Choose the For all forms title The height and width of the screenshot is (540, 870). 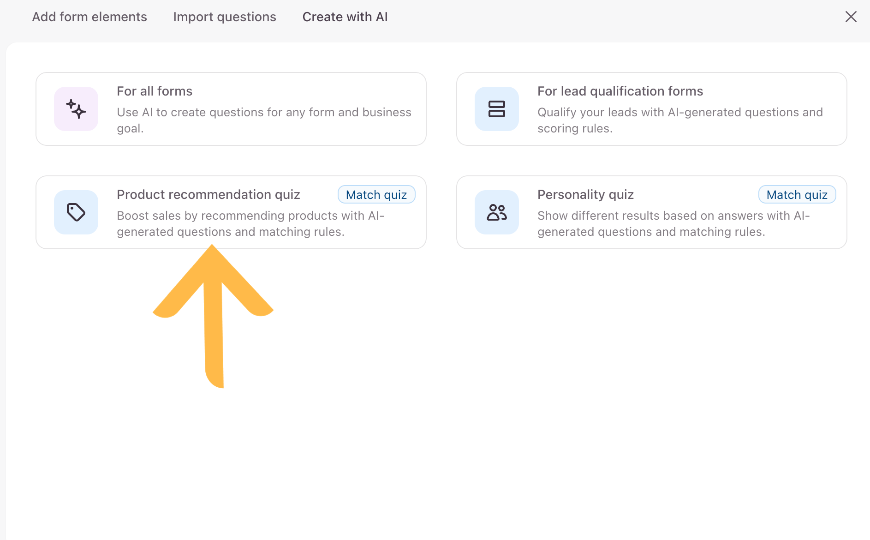point(155,91)
